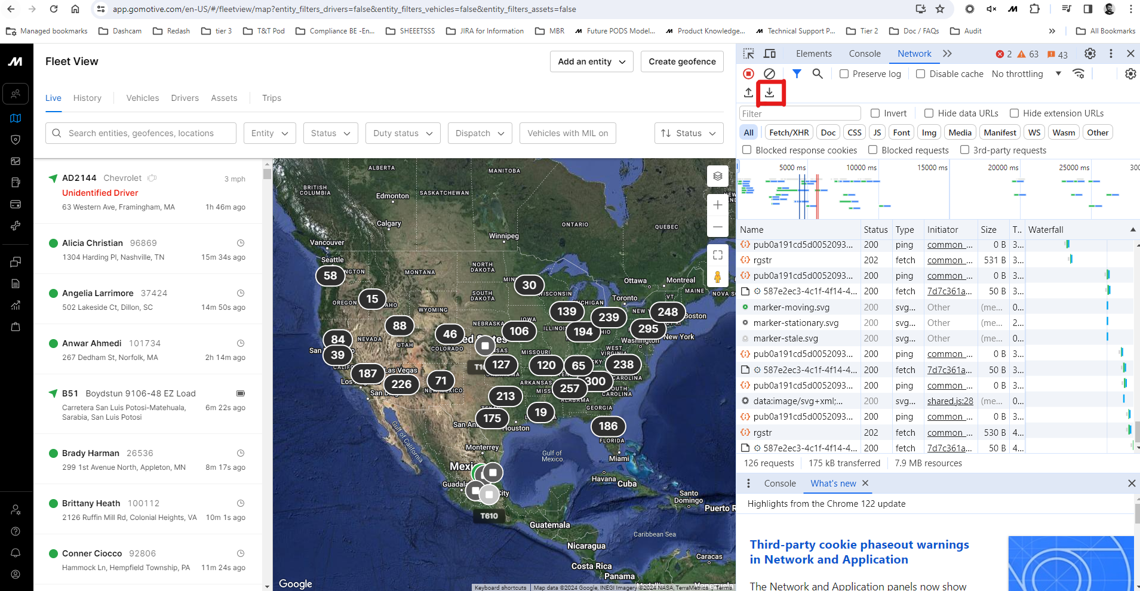Click the Create geofence button
Image resolution: width=1140 pixels, height=591 pixels.
click(x=682, y=61)
